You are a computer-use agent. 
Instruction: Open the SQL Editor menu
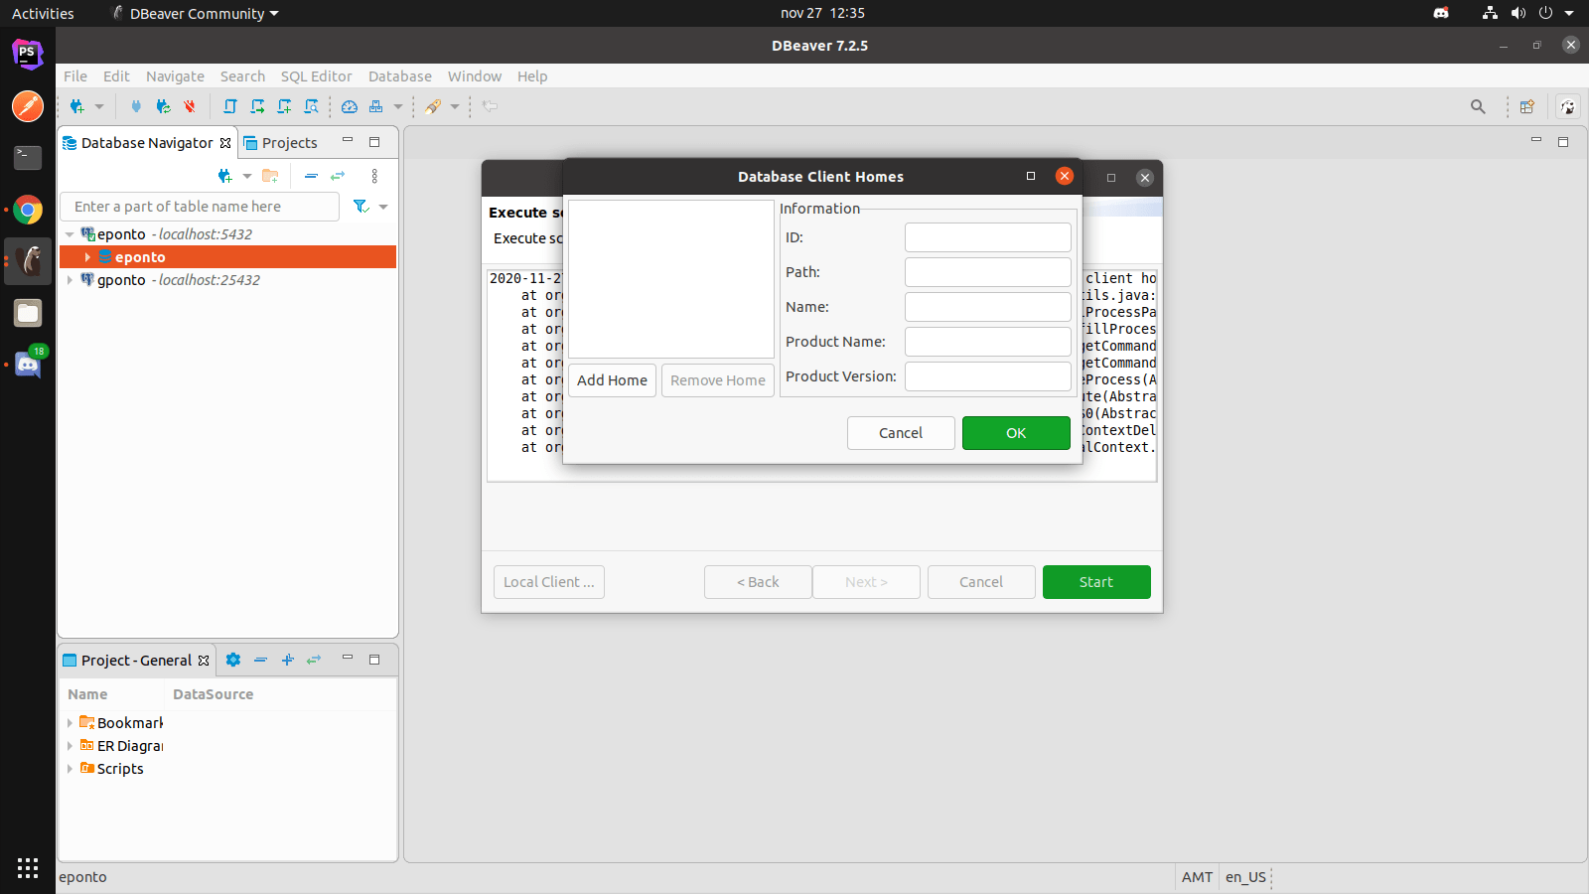(316, 76)
